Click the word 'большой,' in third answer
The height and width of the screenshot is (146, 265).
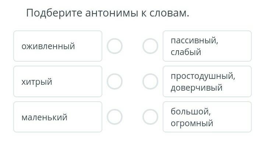coord(191,112)
